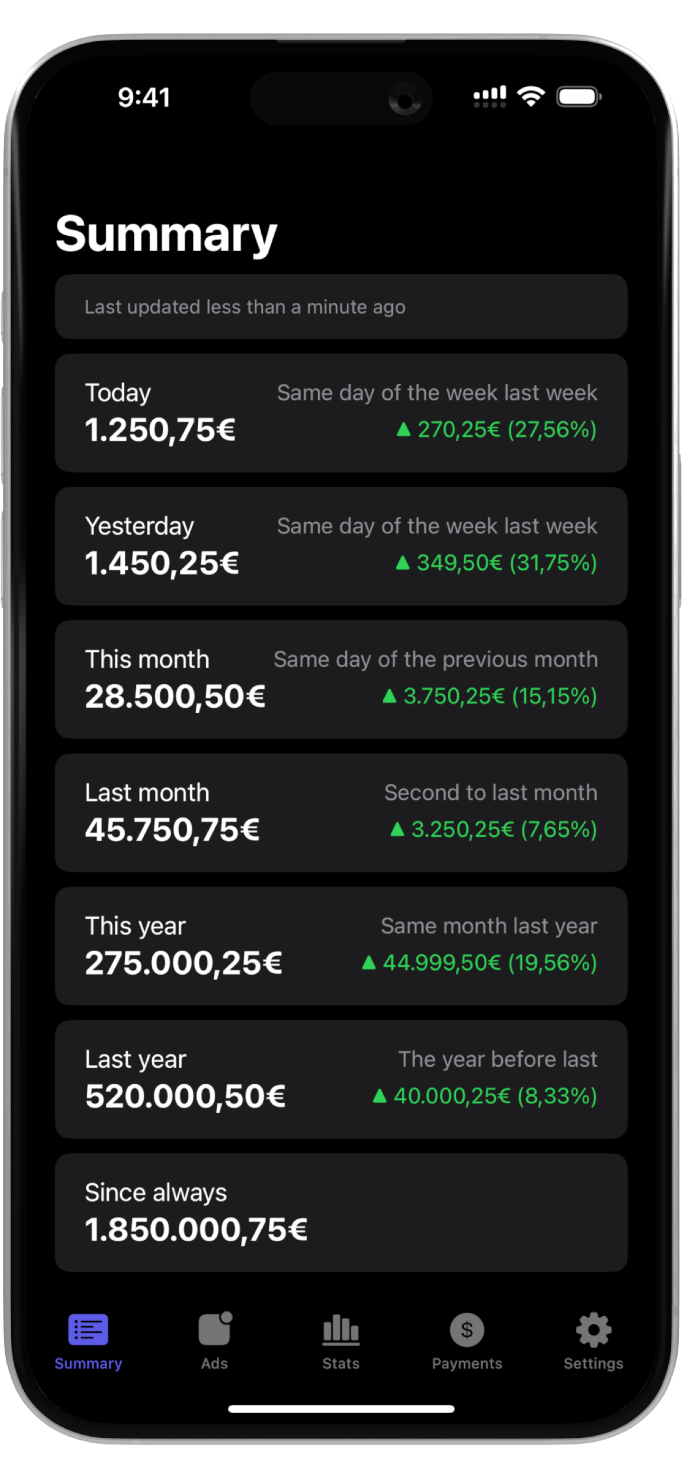Open the Last month earnings card
This screenshot has width=682, height=1478.
341,812
